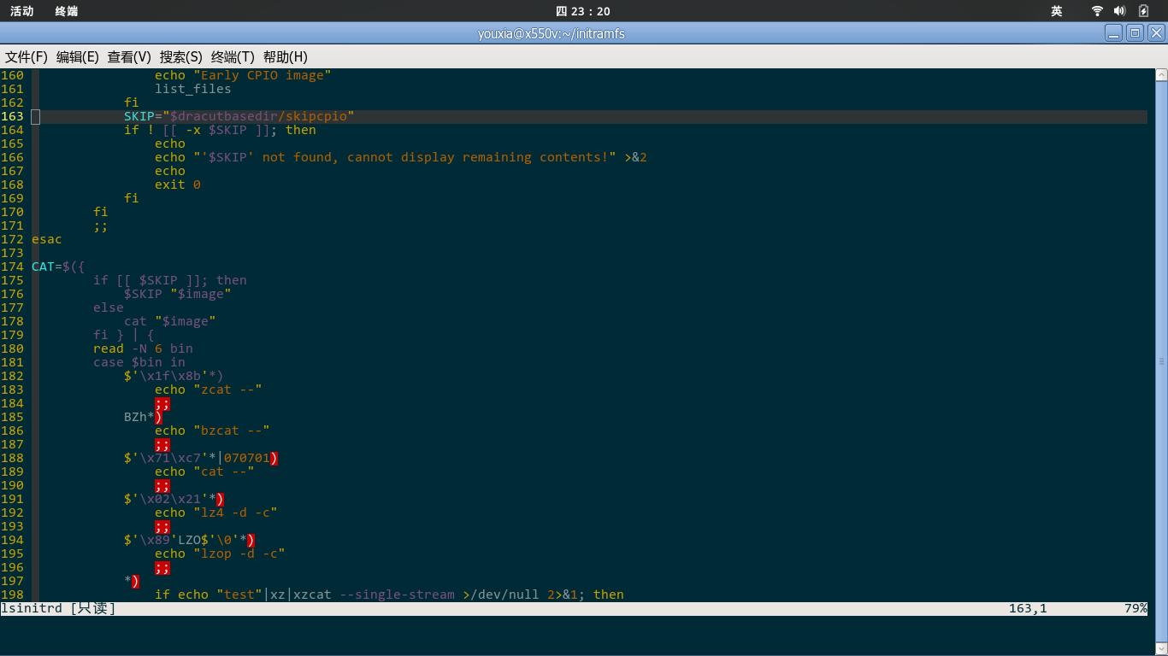
Task: Click the text echo "bzcat --"
Action: tap(212, 430)
